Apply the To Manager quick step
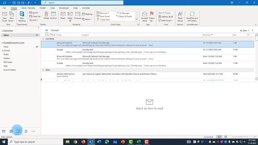Viewport: 258px width, 145px height. [x=123, y=13]
